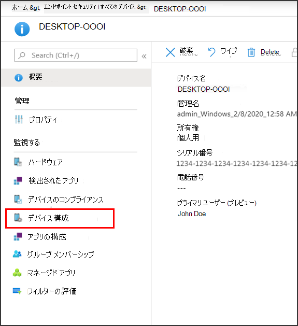Click the Delete trash can icon
This screenshot has height=326, width=298.
point(251,52)
